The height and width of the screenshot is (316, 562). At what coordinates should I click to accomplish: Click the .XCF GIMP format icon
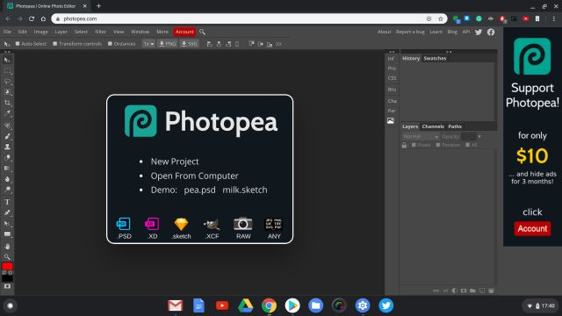212,225
